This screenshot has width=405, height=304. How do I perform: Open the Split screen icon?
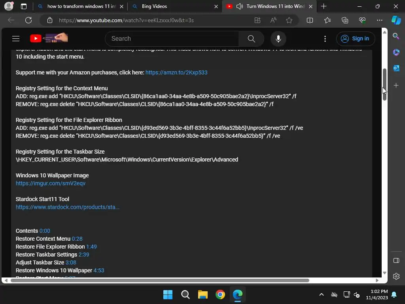(310, 20)
